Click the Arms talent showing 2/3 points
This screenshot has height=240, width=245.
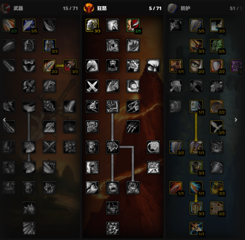click(9, 25)
